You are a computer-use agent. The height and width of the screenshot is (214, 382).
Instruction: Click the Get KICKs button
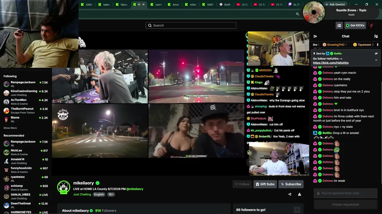coord(355,26)
